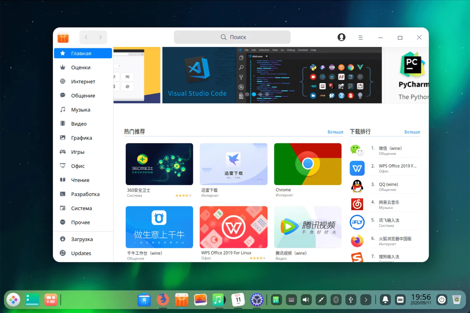Click the forward navigation arrow
The image size is (470, 313).
pos(100,37)
